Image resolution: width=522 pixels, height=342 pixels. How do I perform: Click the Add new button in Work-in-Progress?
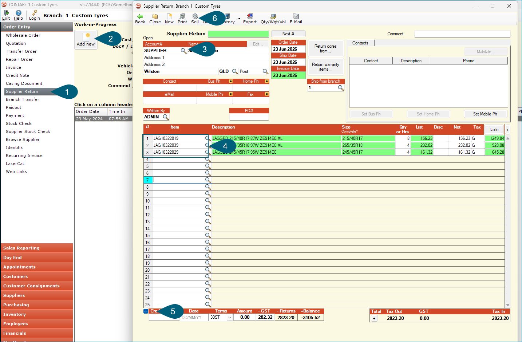point(86,39)
